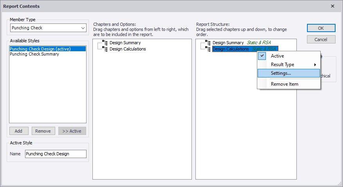Click the Design Calculations icon in Report Structure
This screenshot has height=187, width=343.
coord(208,49)
